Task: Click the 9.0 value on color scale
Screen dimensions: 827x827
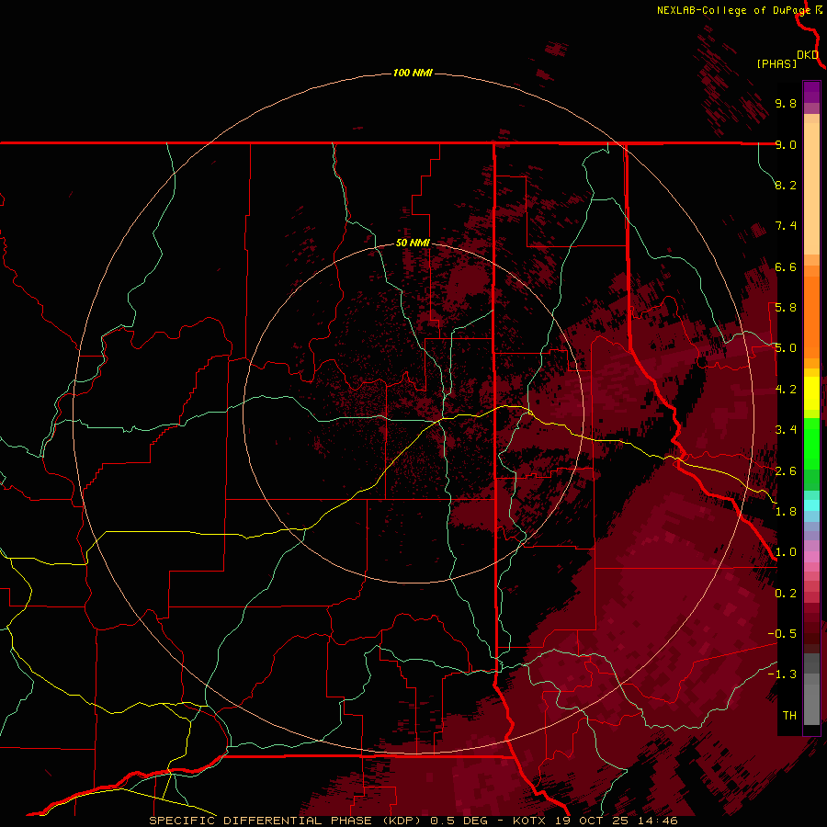Action: tap(786, 144)
